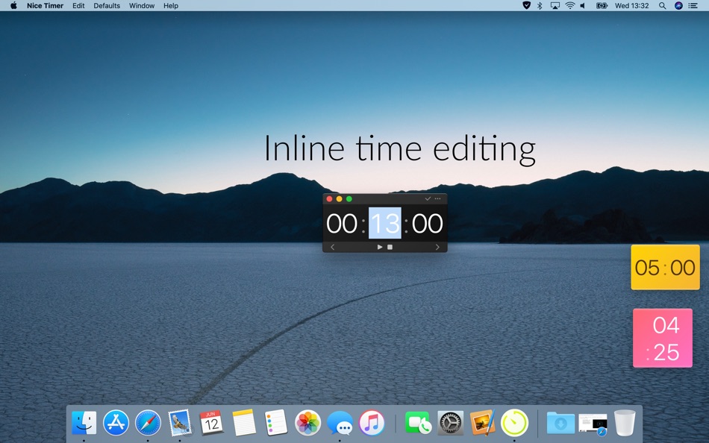Screen dimensions: 709x443
Task: Open System Preferences gear in the Dock
Action: (x=450, y=423)
